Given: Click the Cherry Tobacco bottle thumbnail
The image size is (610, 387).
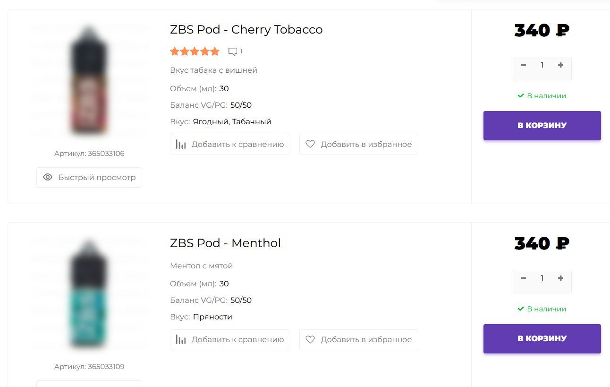Looking at the screenshot, I should tap(89, 81).
